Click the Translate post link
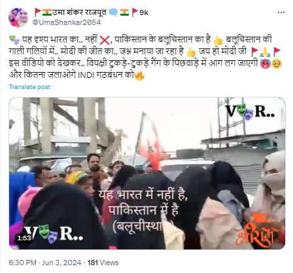The image size is (293, 273). coord(29,87)
